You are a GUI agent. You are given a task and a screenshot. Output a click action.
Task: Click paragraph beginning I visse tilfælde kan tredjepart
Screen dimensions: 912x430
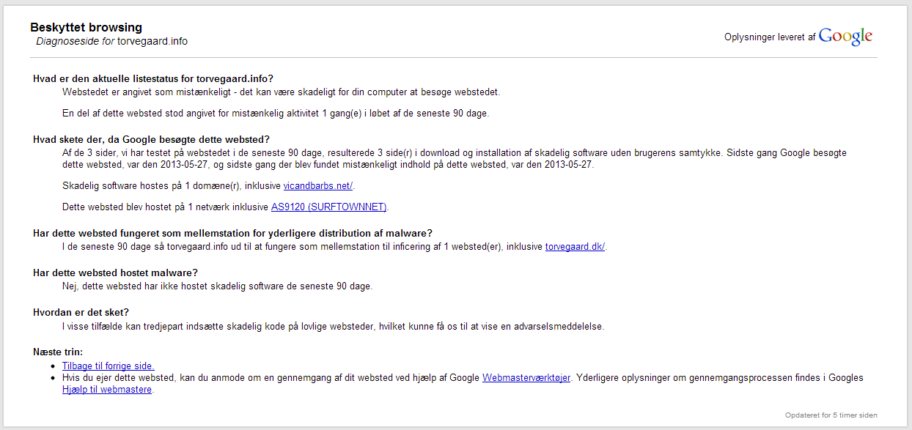click(334, 326)
